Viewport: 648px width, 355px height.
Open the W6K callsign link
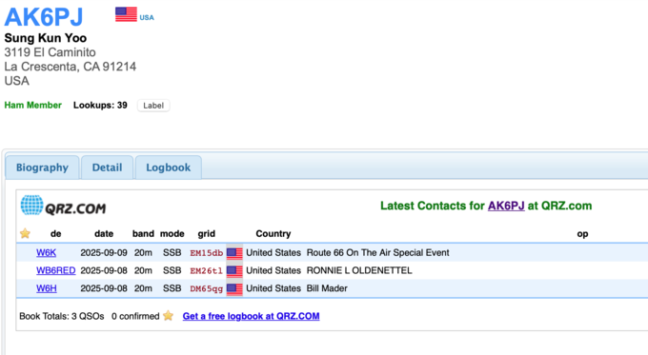tap(47, 252)
